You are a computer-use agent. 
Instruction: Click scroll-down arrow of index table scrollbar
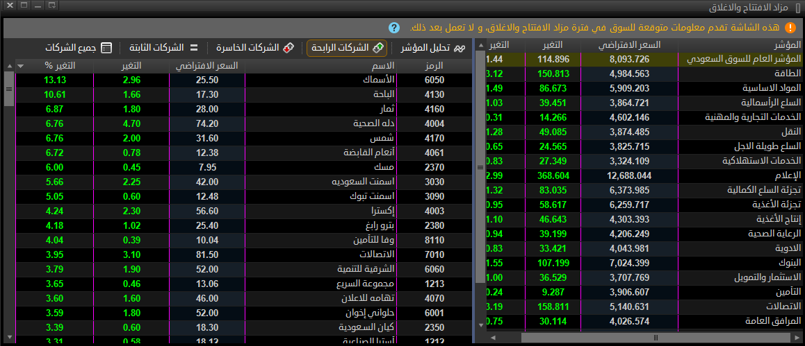point(480,325)
